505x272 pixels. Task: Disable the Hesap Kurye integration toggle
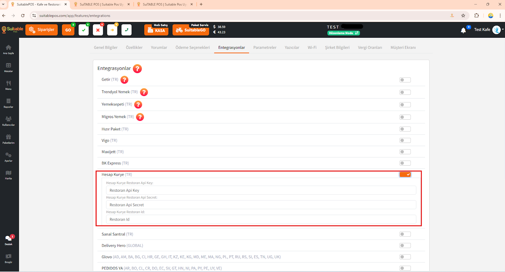(405, 174)
